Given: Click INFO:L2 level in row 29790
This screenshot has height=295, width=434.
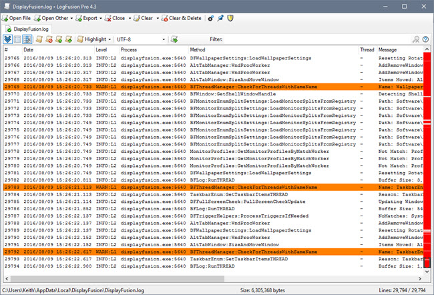Looking at the screenshot, I should click(x=106, y=238).
